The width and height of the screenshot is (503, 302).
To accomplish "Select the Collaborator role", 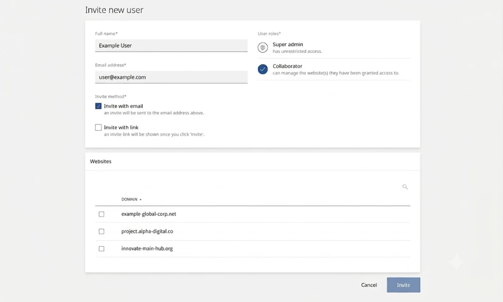I will point(263,69).
